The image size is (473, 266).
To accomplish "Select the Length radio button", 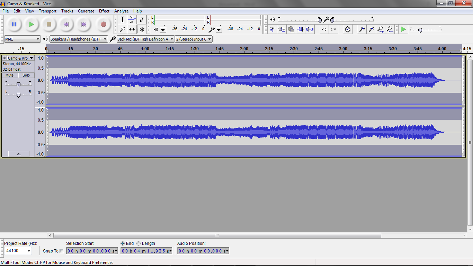I will click(x=139, y=243).
